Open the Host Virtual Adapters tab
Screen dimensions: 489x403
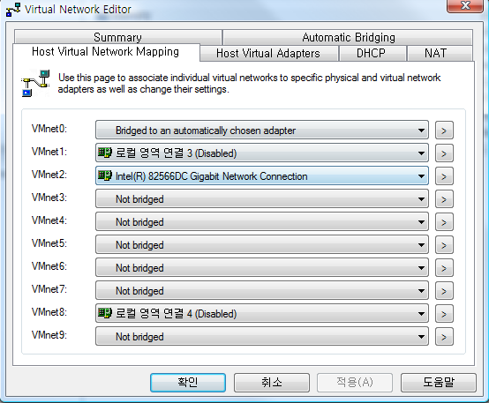coord(268,53)
